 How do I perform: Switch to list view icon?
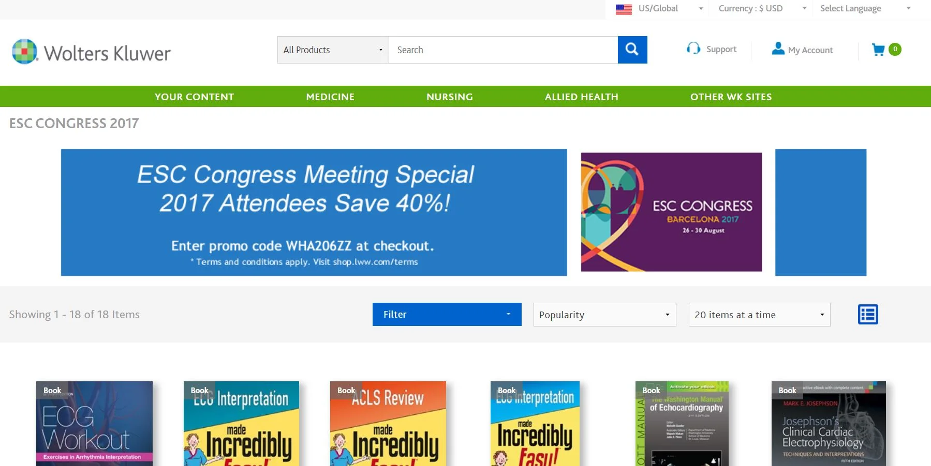coord(868,314)
